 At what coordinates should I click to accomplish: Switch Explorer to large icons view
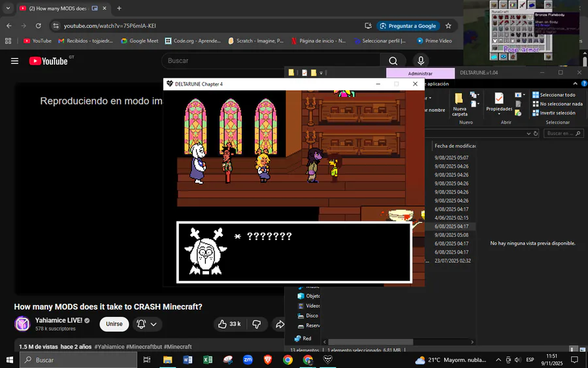pos(582,350)
